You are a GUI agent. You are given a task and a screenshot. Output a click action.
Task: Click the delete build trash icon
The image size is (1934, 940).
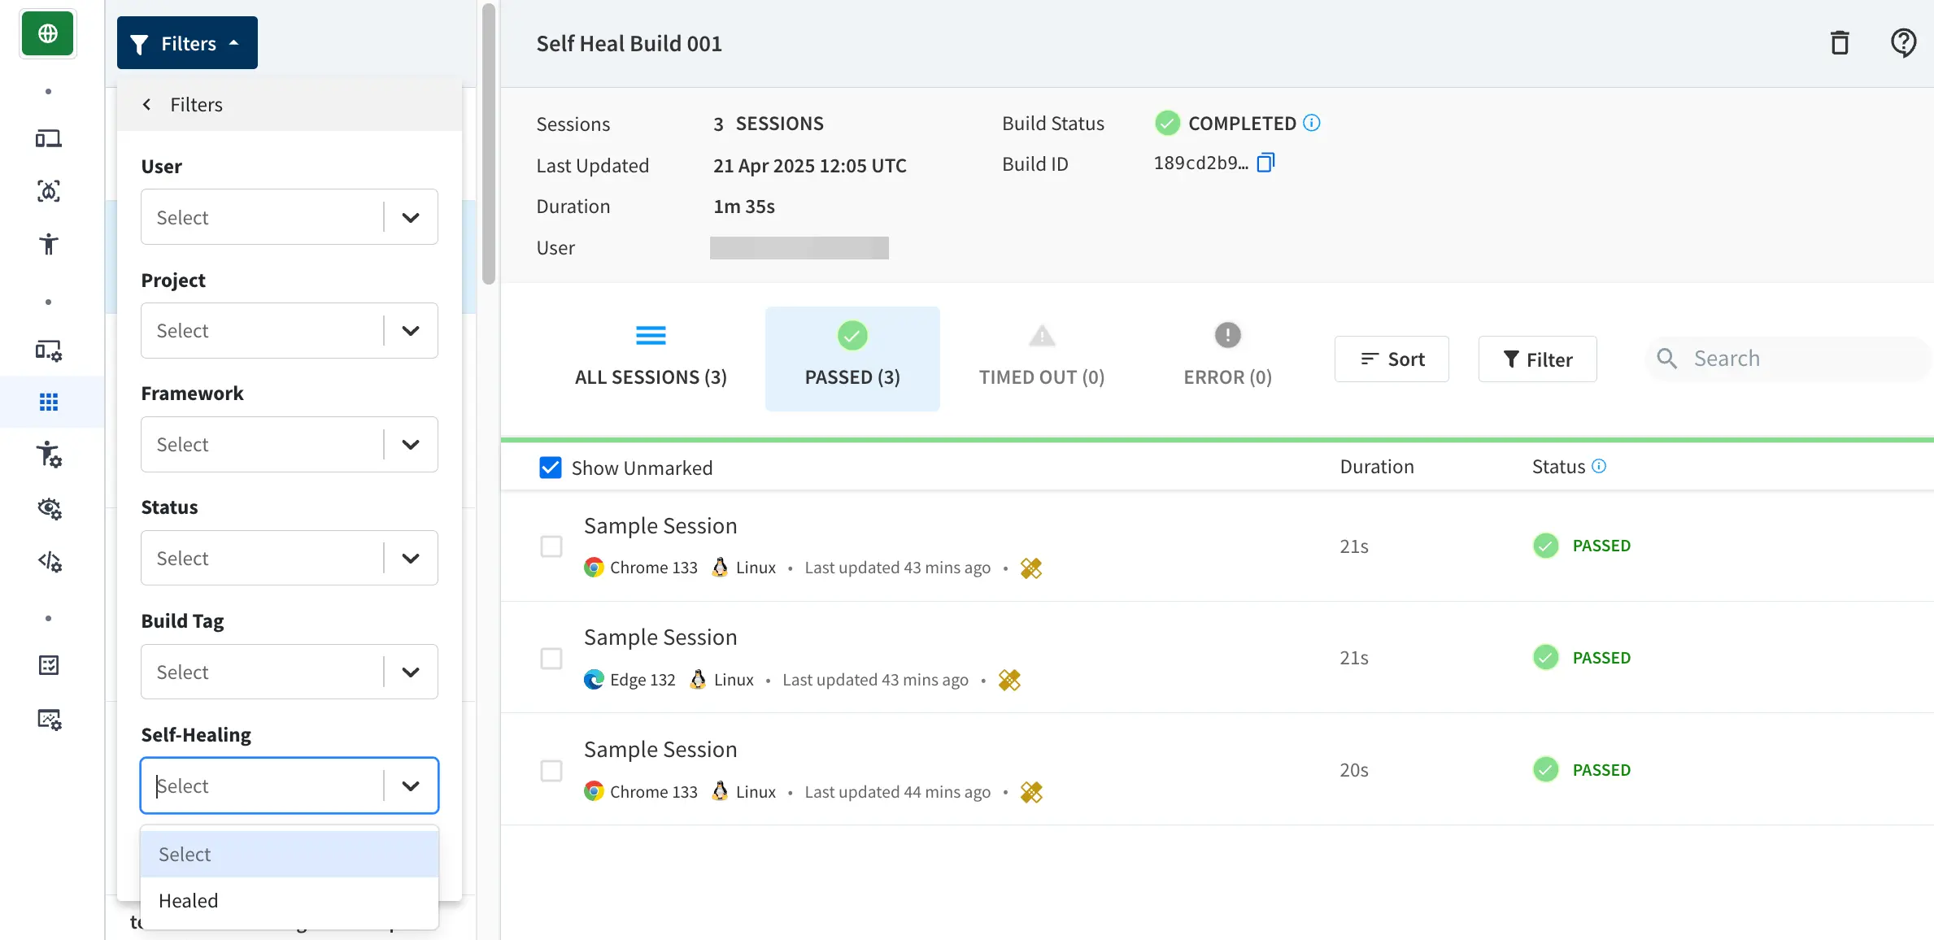point(1839,43)
